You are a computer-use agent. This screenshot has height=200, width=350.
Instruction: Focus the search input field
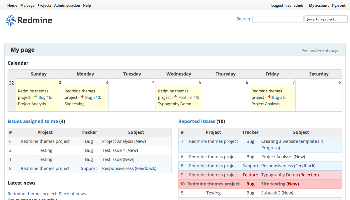(278, 19)
